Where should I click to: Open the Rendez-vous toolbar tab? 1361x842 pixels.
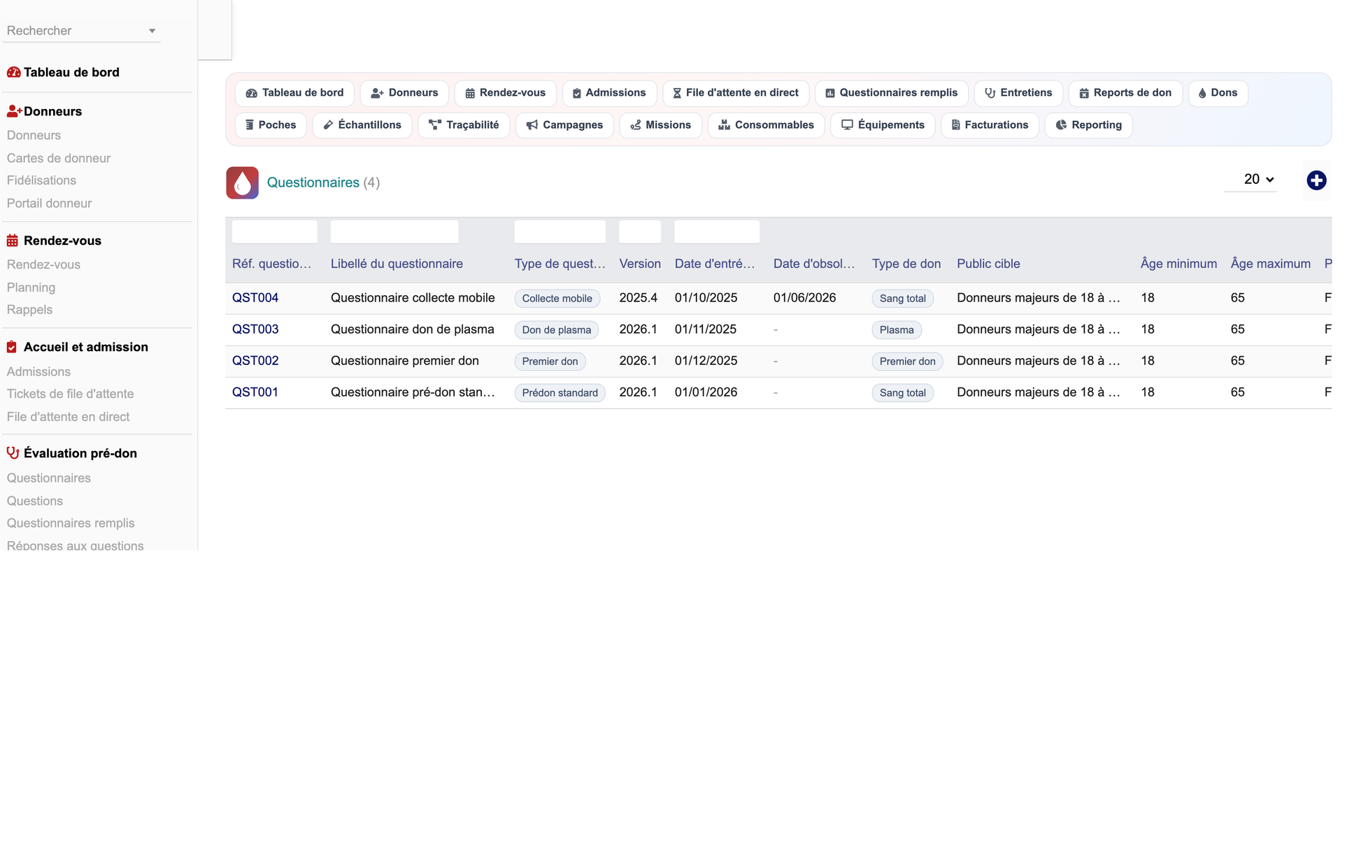[x=505, y=93]
